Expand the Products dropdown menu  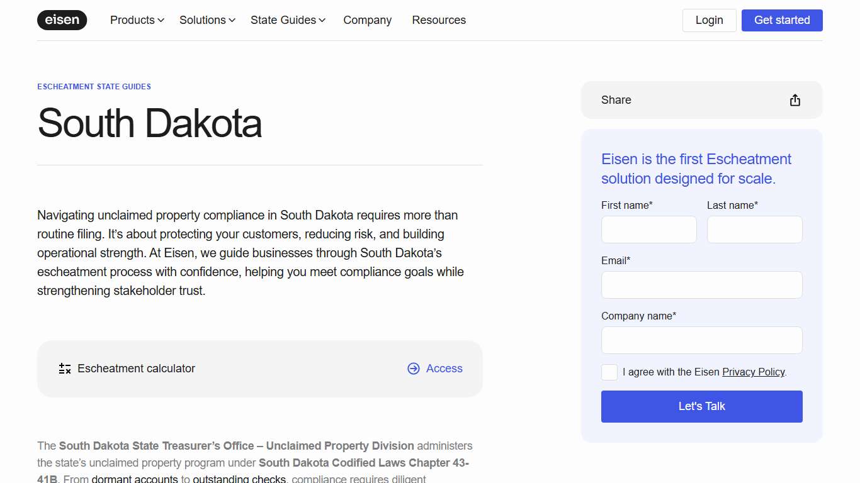[x=137, y=20]
